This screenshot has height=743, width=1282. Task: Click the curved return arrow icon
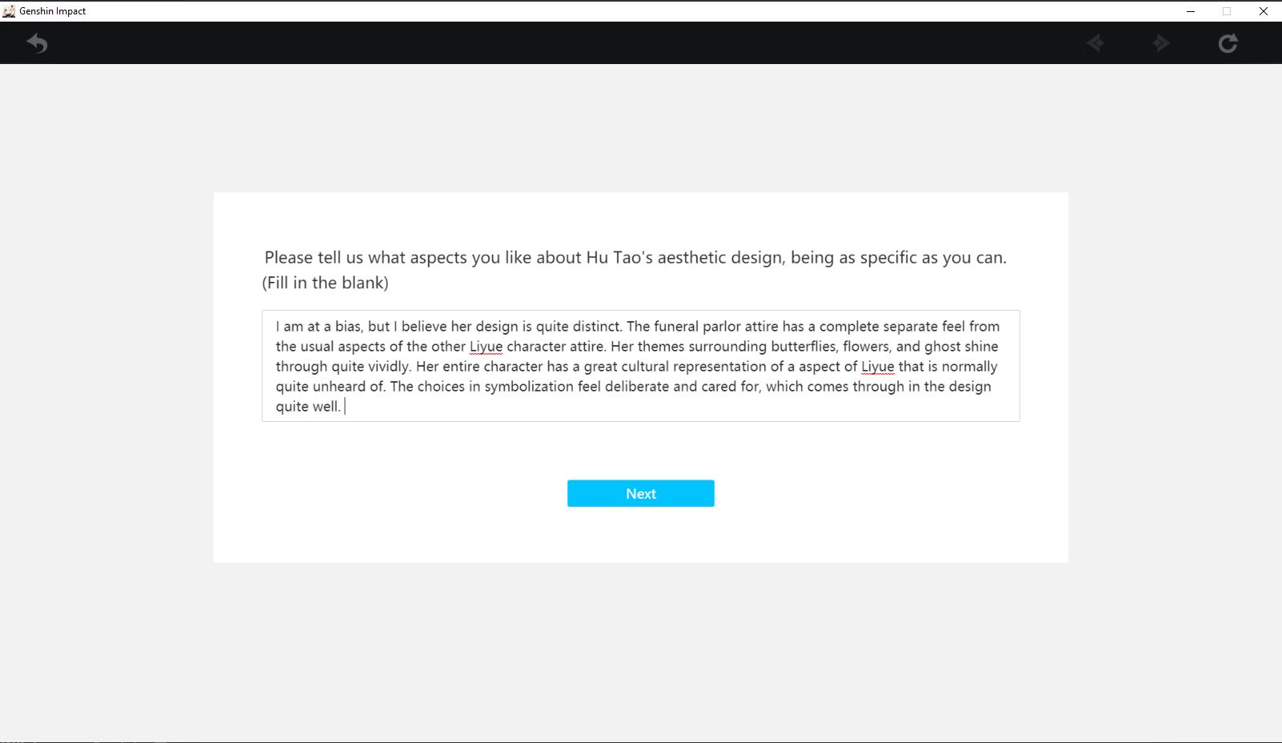click(x=37, y=43)
